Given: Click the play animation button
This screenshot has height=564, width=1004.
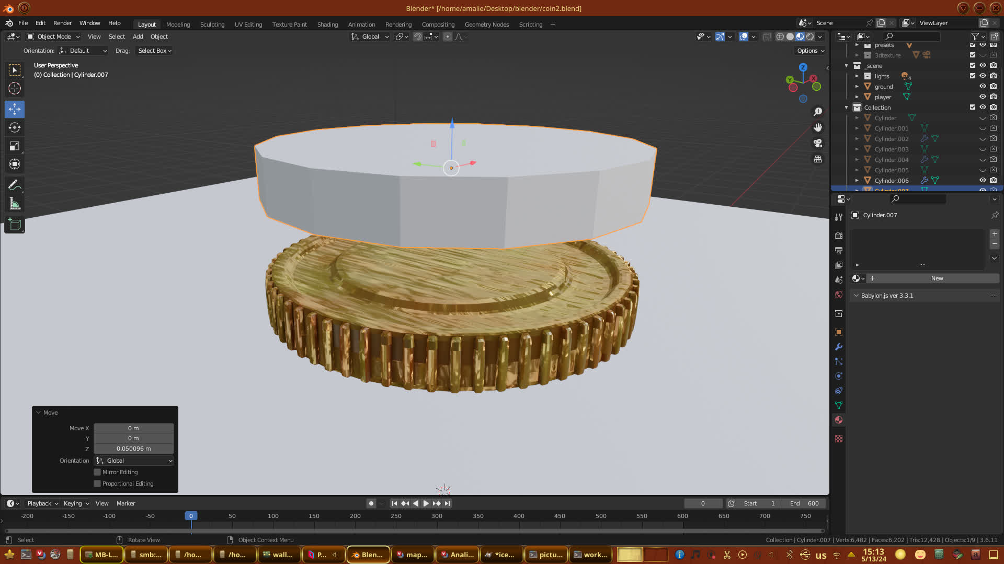Looking at the screenshot, I should tap(426, 503).
